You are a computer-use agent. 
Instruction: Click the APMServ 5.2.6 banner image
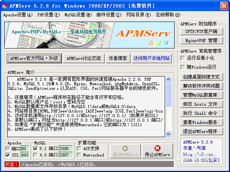(x=89, y=35)
